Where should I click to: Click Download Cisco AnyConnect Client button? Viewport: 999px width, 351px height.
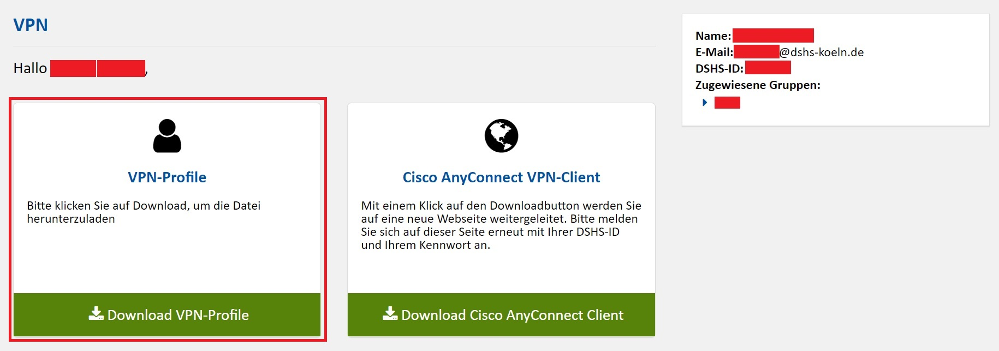coord(501,314)
